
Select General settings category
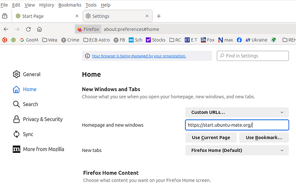tap(27, 74)
